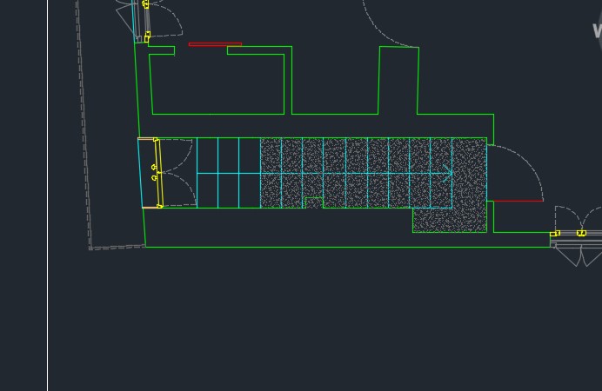Select the cyan window frame at top left
This screenshot has width=602, height=391.
pos(135,21)
